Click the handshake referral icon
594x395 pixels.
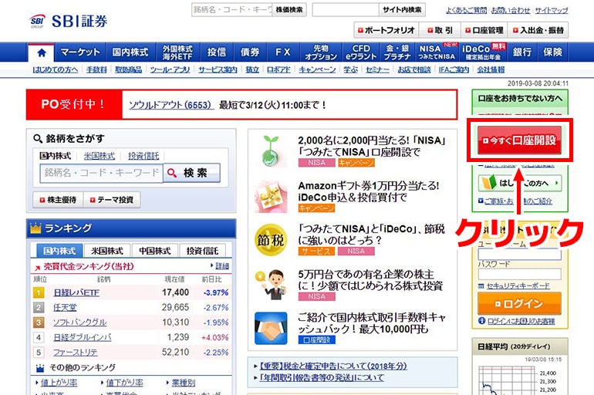click(x=271, y=329)
